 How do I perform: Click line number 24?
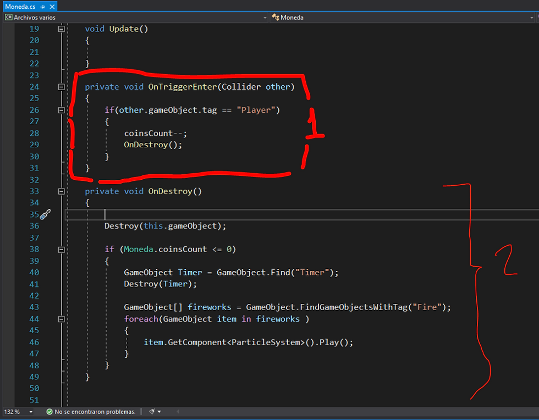(x=34, y=87)
